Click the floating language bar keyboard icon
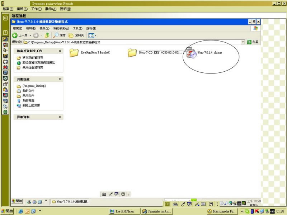Screen dimensions: 287x215 pos(104,194)
